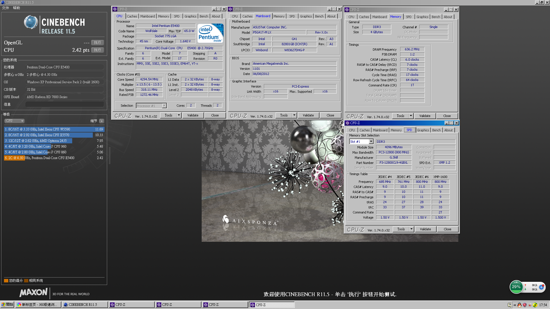The image size is (550, 309).
Task: Click Validate in the CPU tab window
Action: (193, 115)
